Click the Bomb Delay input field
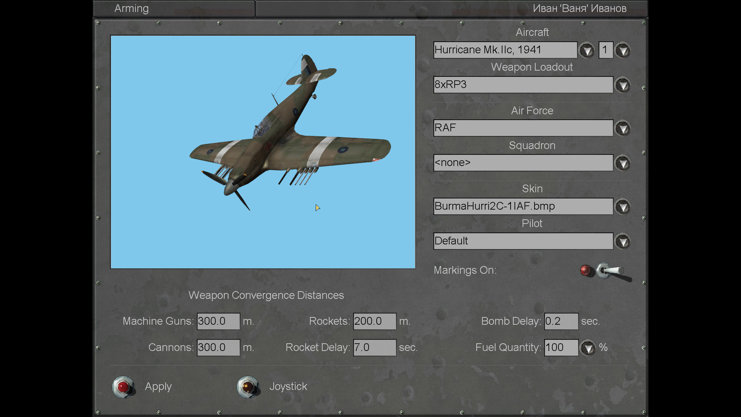The width and height of the screenshot is (741, 417). (561, 321)
